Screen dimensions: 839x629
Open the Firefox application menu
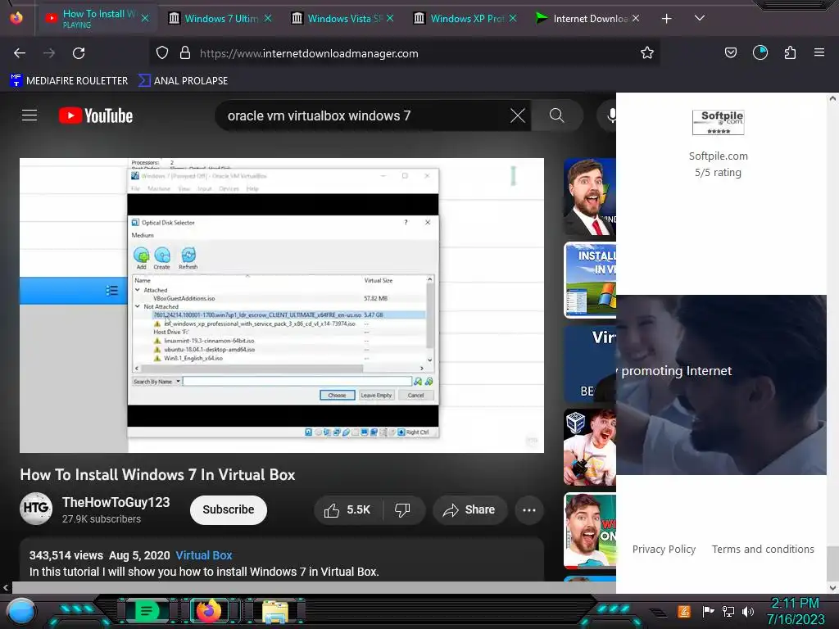pos(819,52)
